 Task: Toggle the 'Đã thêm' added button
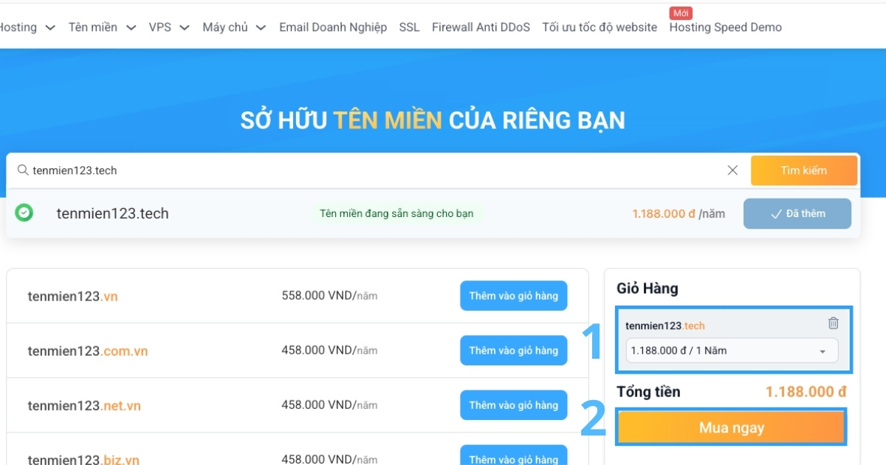coord(797,214)
